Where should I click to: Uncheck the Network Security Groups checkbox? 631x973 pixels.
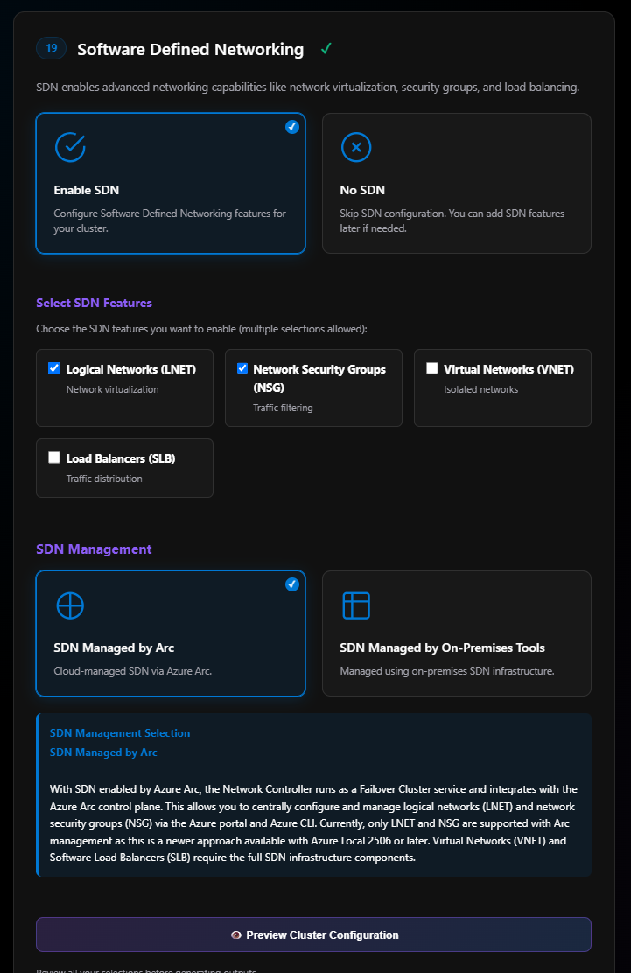242,368
